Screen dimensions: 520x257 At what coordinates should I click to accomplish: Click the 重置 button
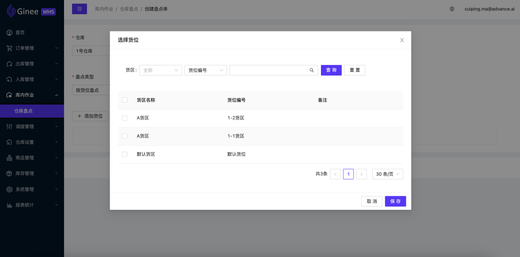[x=355, y=70]
